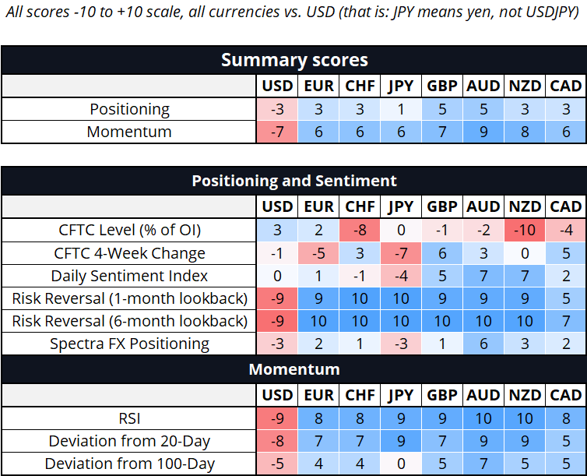The width and height of the screenshot is (587, 476).
Task: Select the CFTC Level (% of OI) row label
Action: (x=130, y=230)
